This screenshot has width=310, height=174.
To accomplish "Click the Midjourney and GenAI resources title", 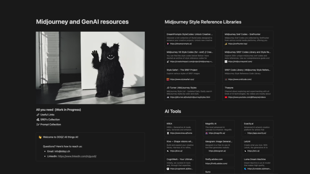I will click(x=82, y=22).
